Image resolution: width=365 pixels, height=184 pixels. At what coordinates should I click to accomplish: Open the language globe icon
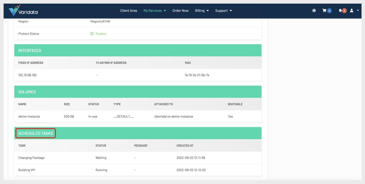point(314,11)
